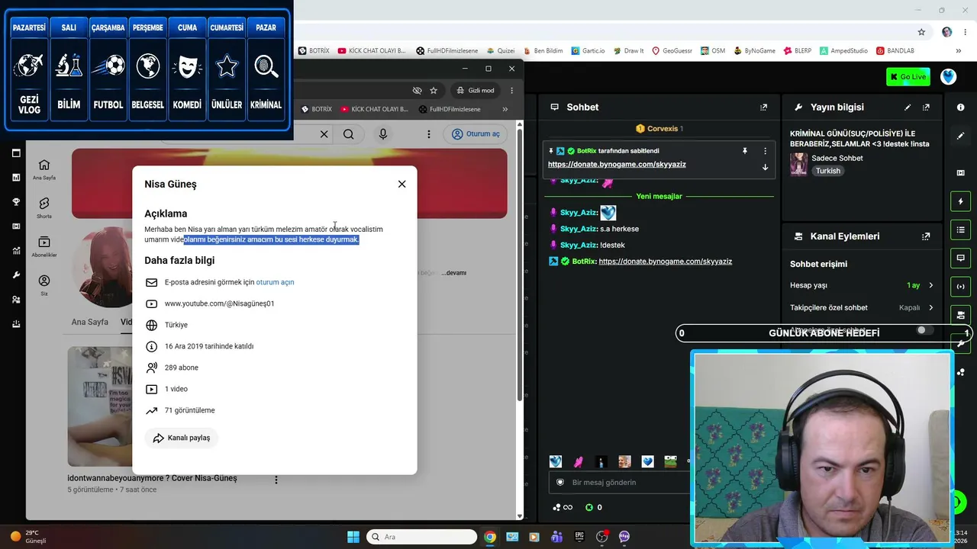Toggle the chat panel icon in right rail
Screen dimensions: 977x549
click(960, 258)
